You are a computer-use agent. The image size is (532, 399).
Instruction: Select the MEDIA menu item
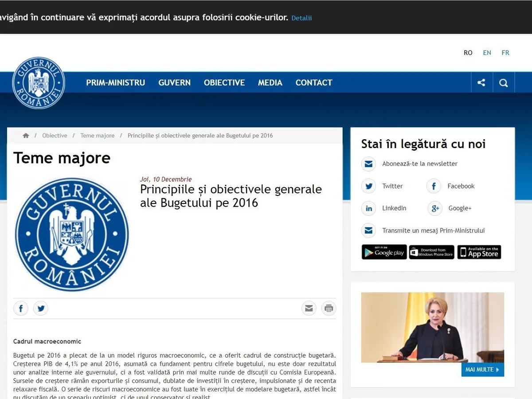(270, 83)
